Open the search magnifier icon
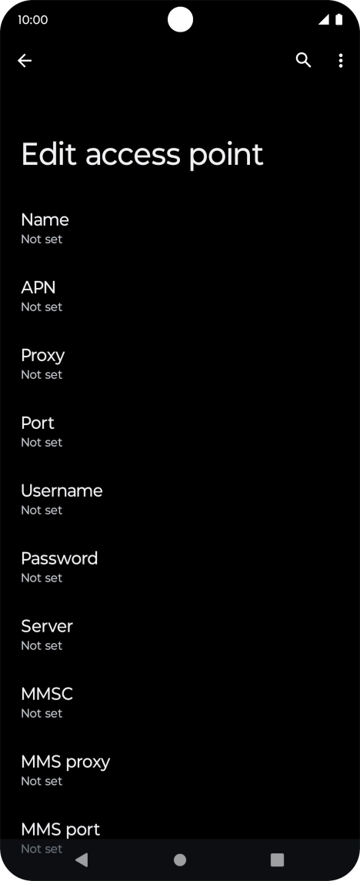This screenshot has width=360, height=881. 303,60
